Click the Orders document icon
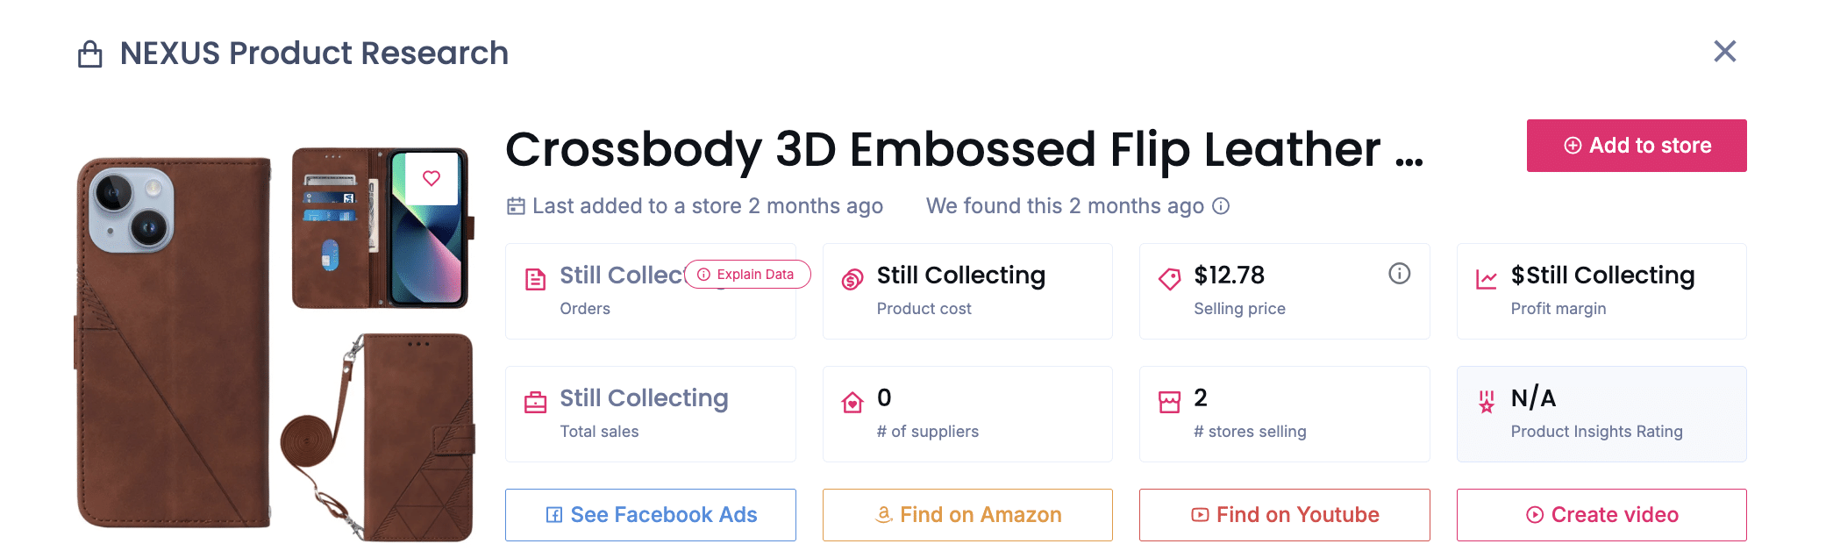1826x551 pixels. click(535, 280)
